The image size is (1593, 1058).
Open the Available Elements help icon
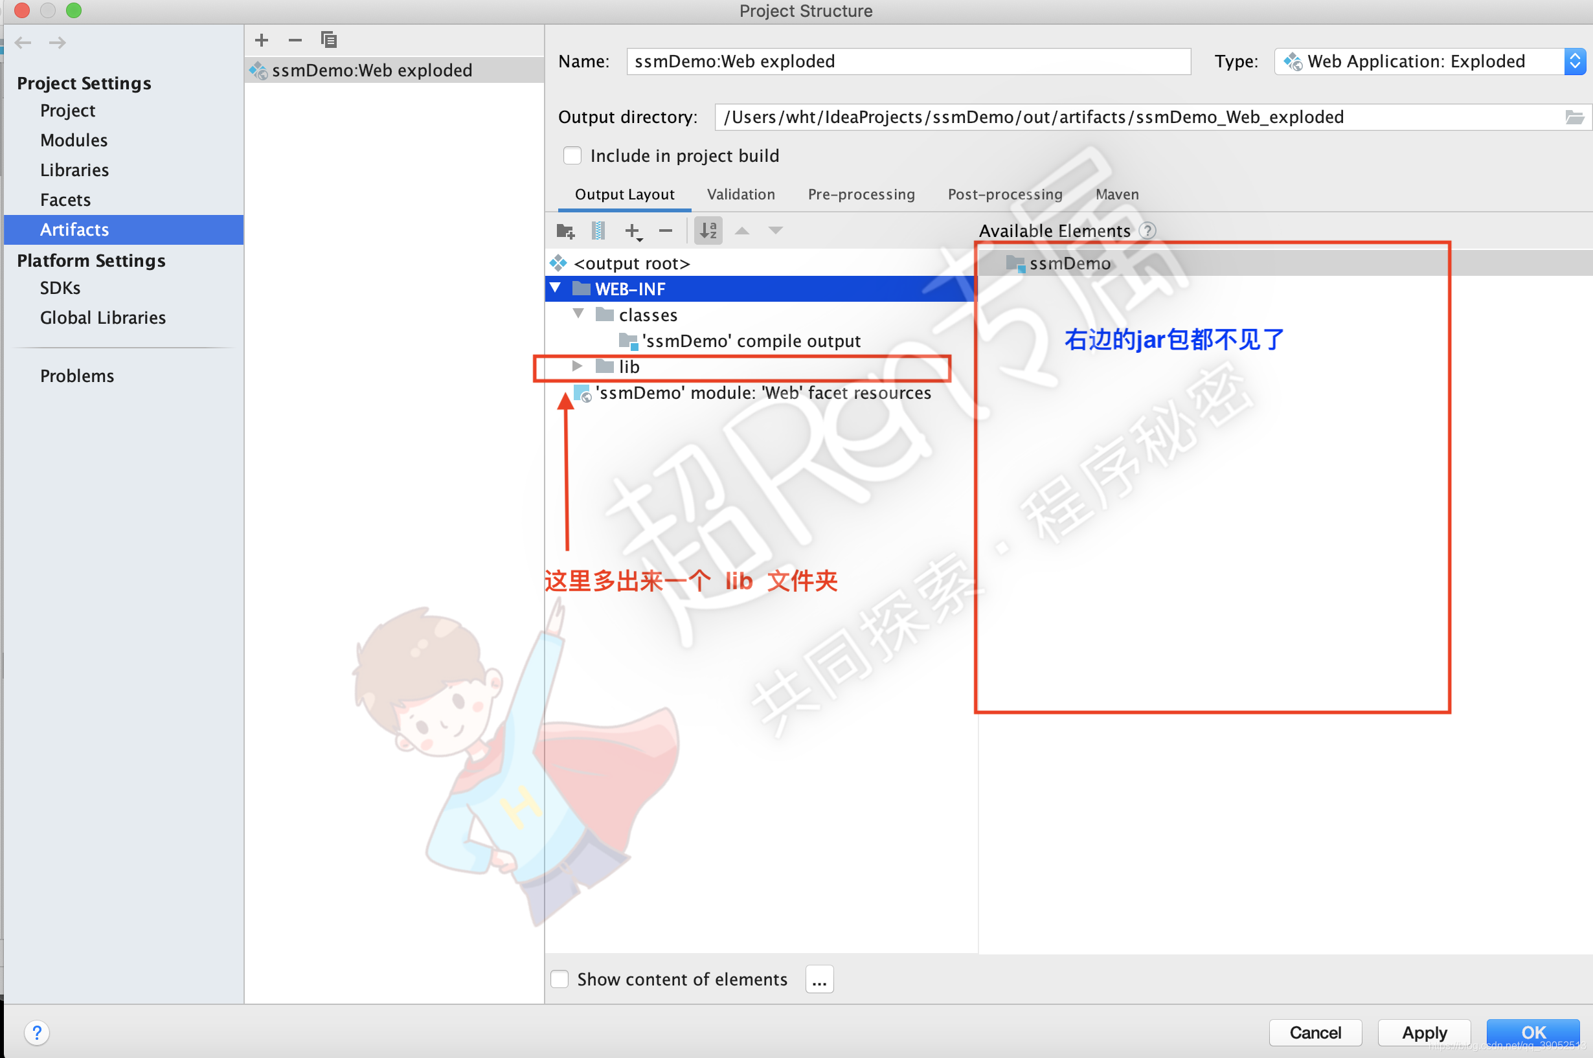(x=1147, y=231)
